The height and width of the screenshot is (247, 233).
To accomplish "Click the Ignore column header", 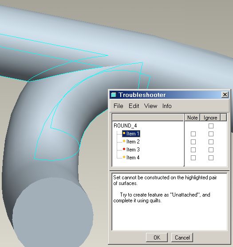I will coord(210,118).
